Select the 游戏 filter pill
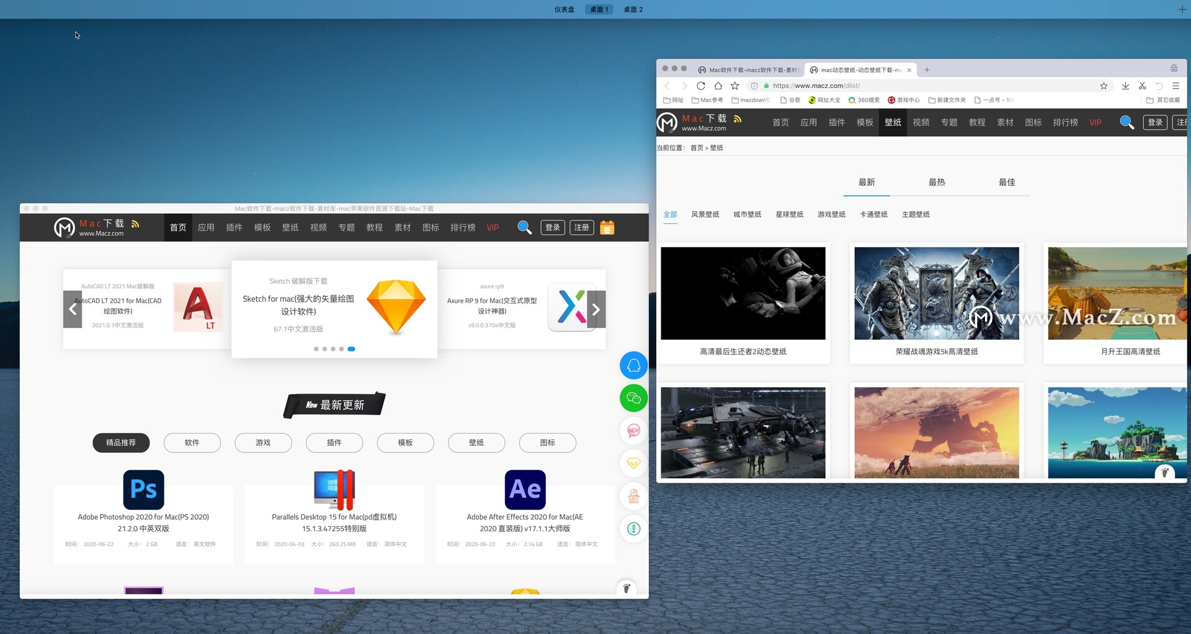 263,442
